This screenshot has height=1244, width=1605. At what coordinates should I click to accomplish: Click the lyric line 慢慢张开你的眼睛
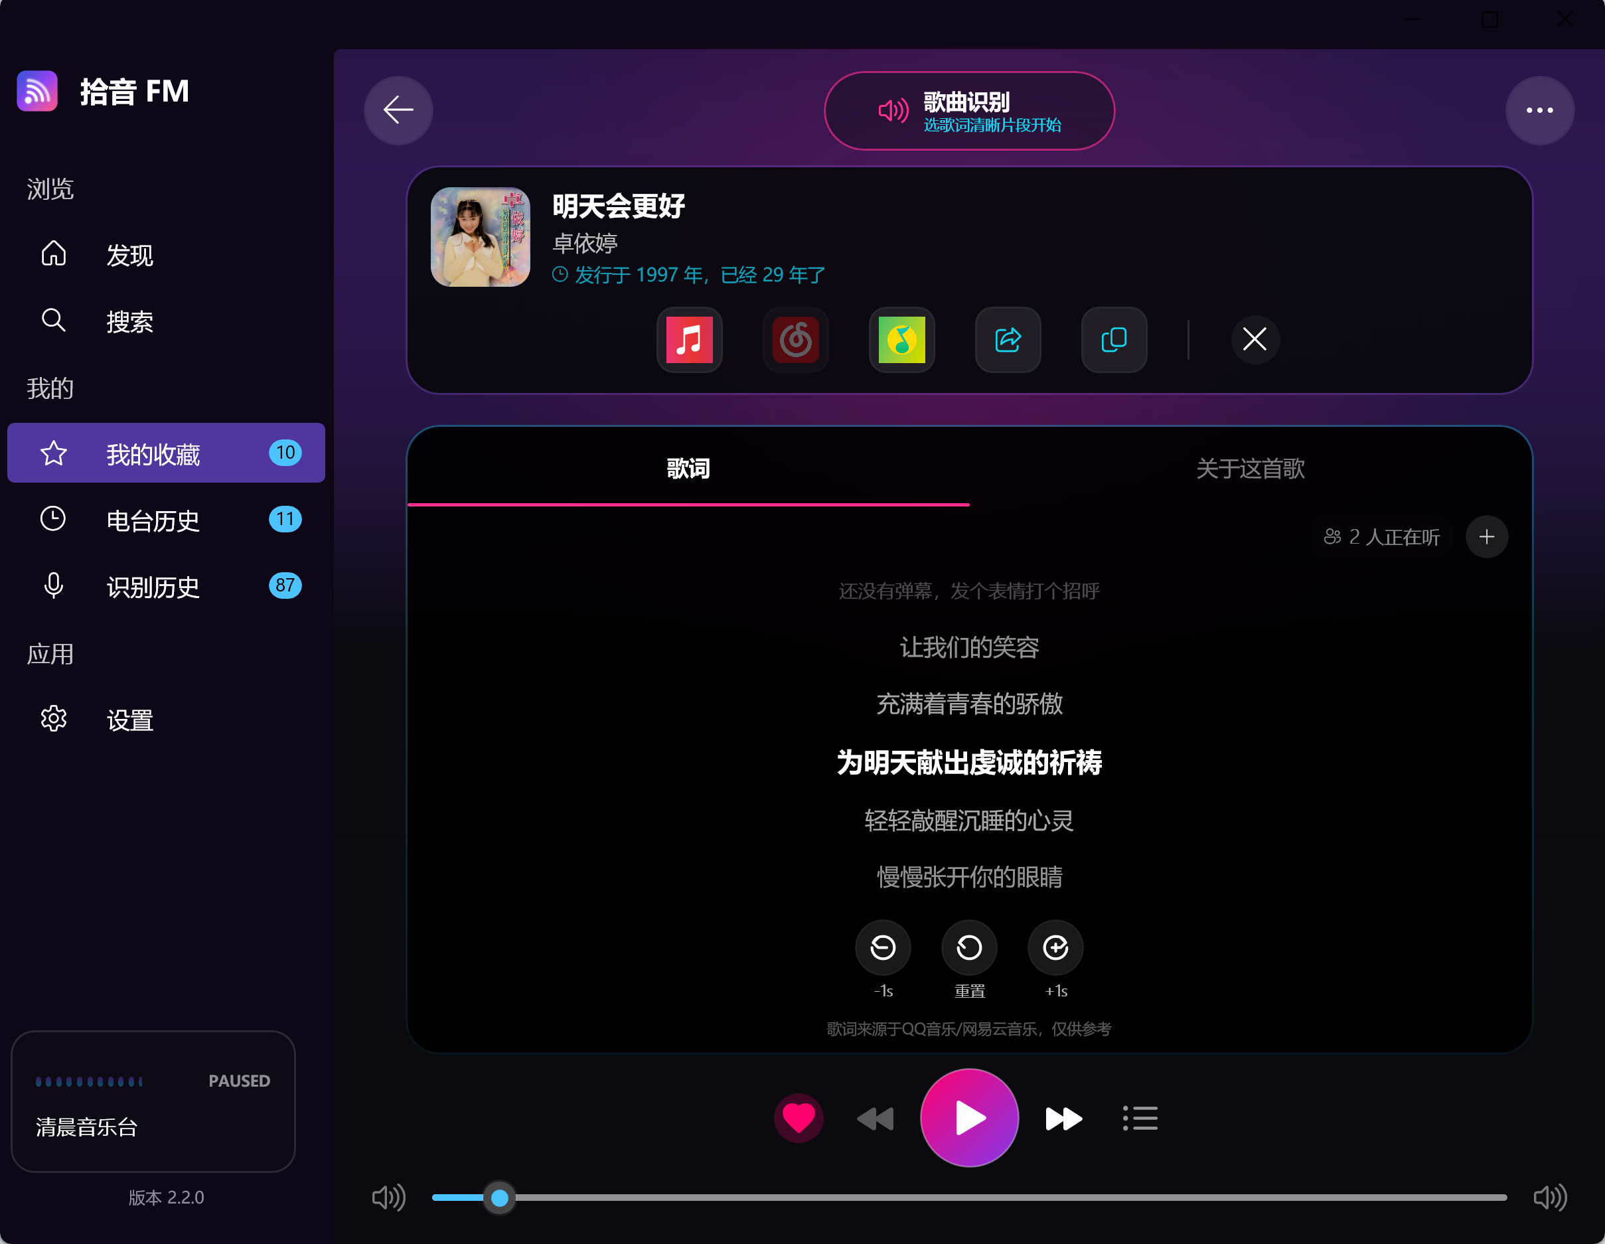point(969,877)
